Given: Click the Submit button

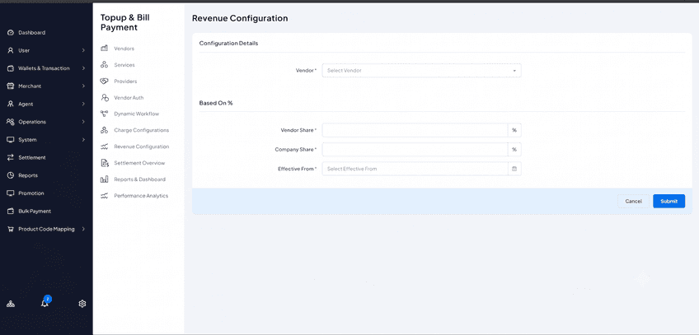Looking at the screenshot, I should coord(669,201).
